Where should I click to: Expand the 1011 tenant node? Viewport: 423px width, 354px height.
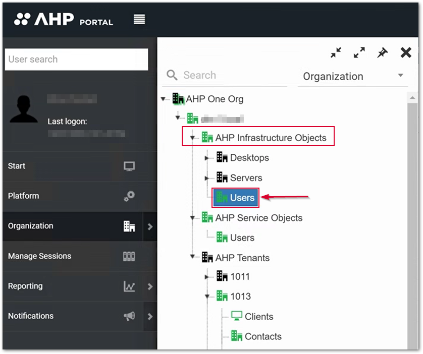tap(206, 277)
